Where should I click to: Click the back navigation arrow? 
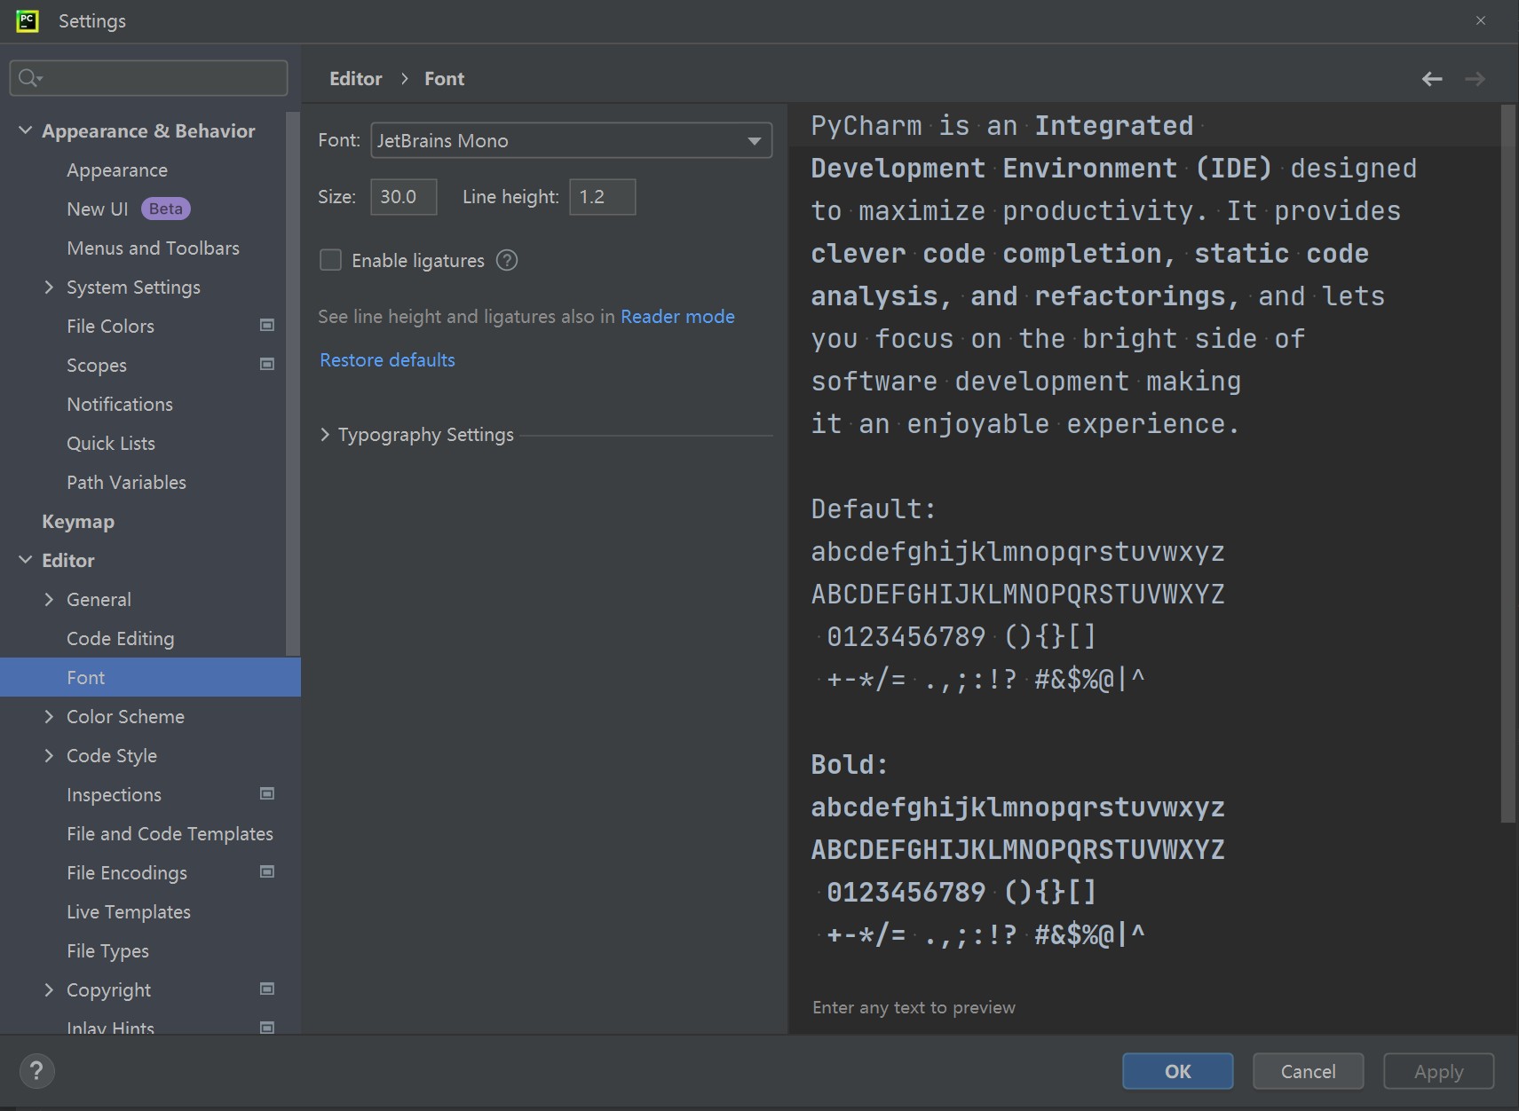(x=1432, y=79)
